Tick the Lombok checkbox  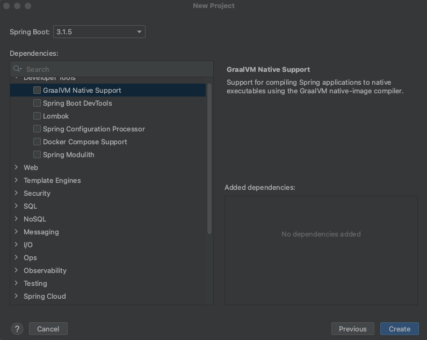tap(37, 116)
